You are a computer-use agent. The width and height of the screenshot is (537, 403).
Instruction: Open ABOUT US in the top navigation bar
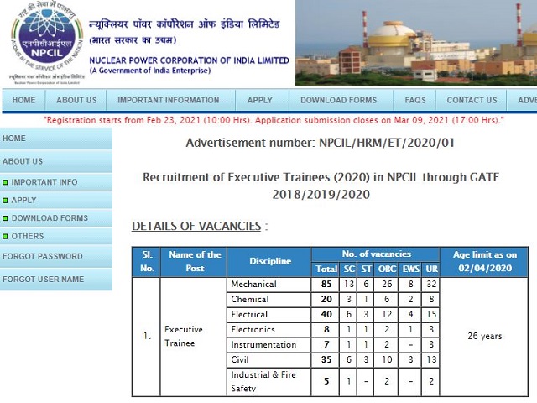pos(76,100)
